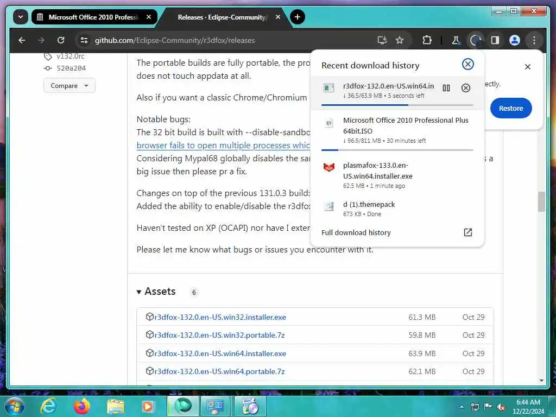Click the install app icon in address bar
The image size is (556, 417).
point(382,40)
